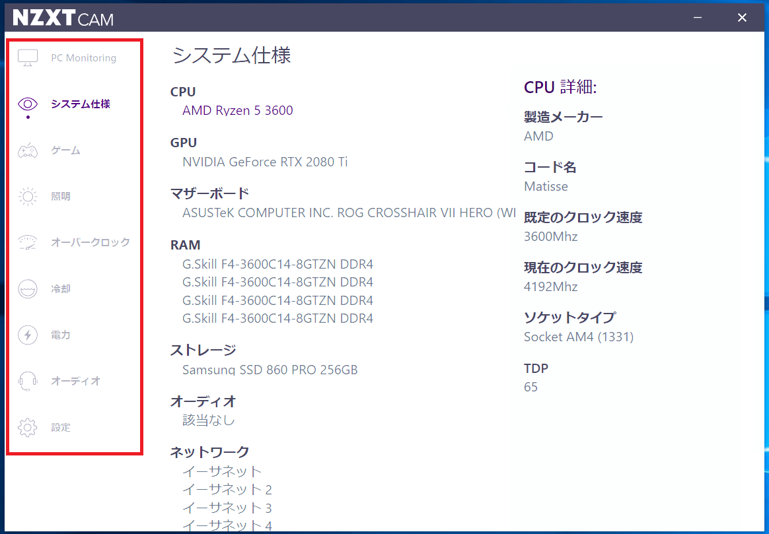Show details for NVIDIA GeForce RTX 2080 Ti
Image resolution: width=769 pixels, height=534 pixels.
265,162
